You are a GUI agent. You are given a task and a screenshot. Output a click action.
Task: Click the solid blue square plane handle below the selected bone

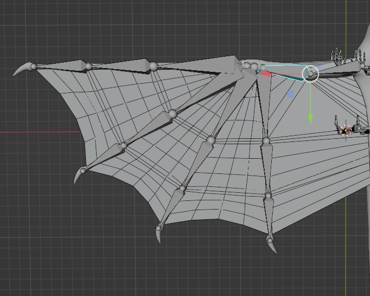click(x=291, y=94)
